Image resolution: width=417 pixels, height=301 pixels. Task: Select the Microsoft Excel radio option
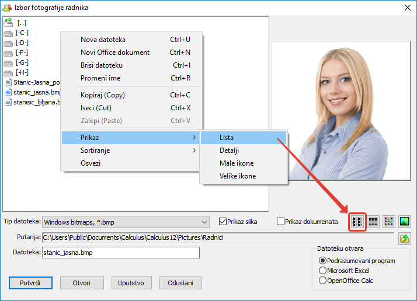tap(322, 271)
